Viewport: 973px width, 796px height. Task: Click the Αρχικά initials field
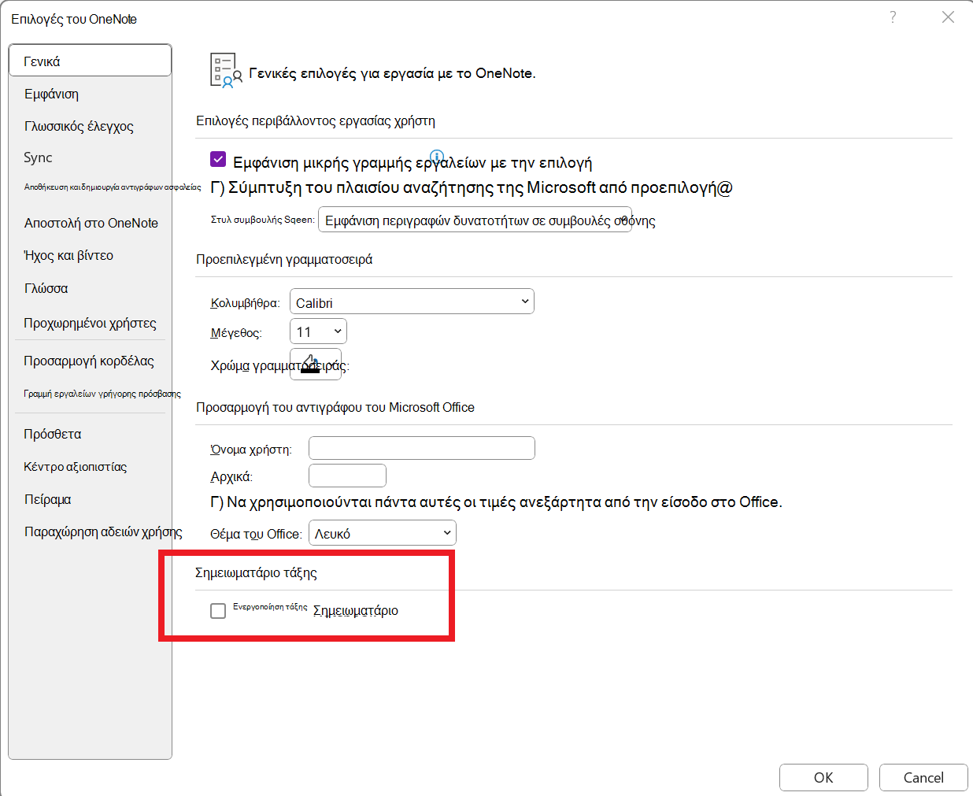pos(347,476)
